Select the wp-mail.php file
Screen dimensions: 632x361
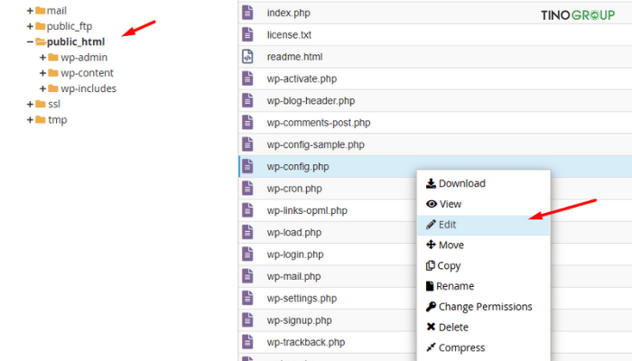[x=293, y=276]
